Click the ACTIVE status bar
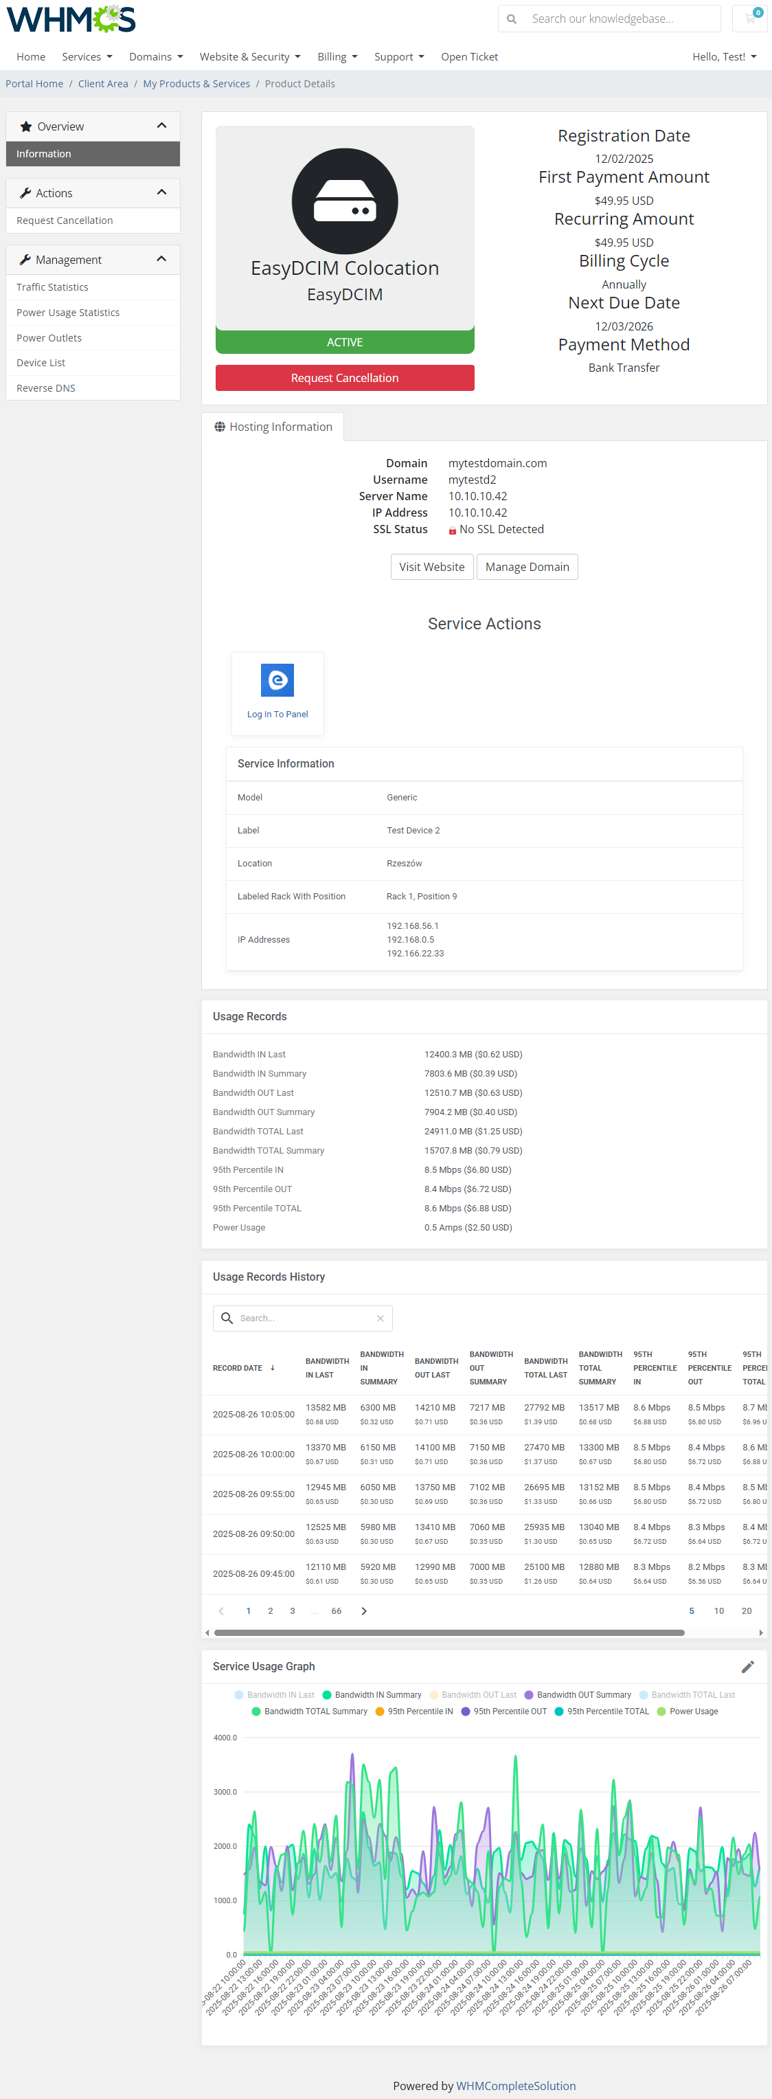772x2099 pixels. [345, 342]
